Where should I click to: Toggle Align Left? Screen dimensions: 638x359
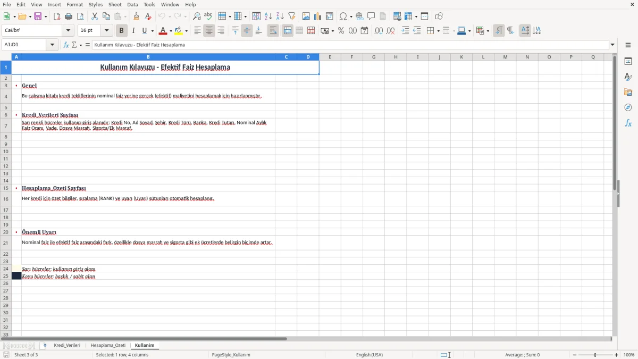[197, 31]
